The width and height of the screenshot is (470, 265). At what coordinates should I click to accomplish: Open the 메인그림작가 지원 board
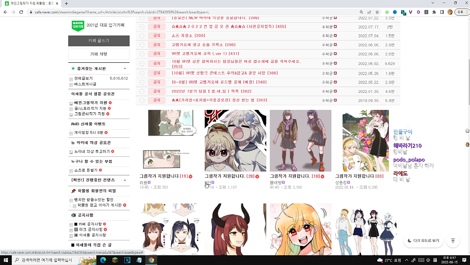(90, 103)
